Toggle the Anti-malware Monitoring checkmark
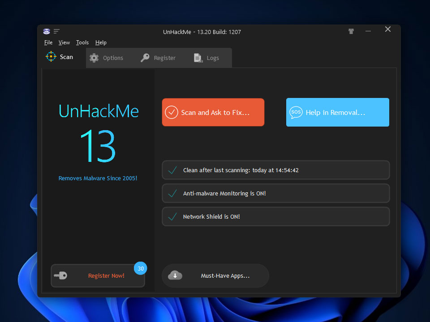Viewport: 430px width, 322px height. (x=172, y=193)
